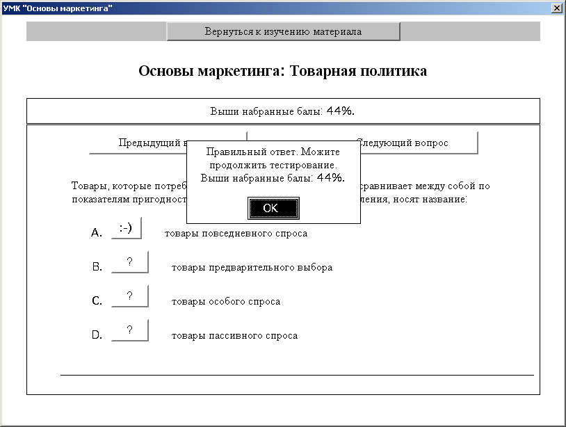The image size is (566, 427).
Task: Click heading 'Основы маркетинга: Товарная политика'
Action: click(x=282, y=71)
